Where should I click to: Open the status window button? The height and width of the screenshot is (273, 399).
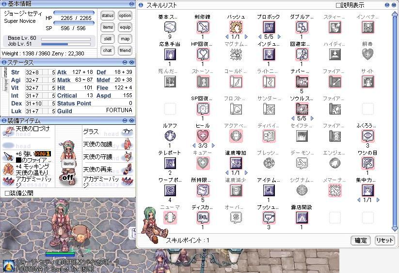click(107, 16)
